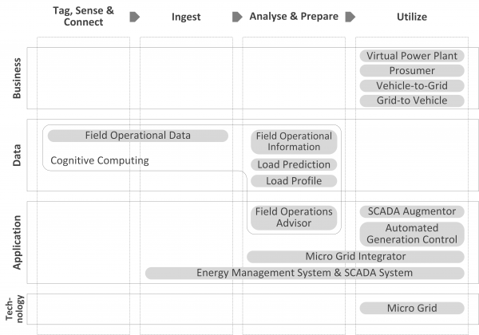Select the Virtual Power Plant box

coord(411,56)
